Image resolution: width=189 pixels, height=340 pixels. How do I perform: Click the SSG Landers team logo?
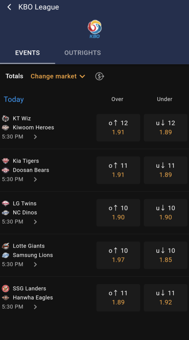click(x=5, y=288)
